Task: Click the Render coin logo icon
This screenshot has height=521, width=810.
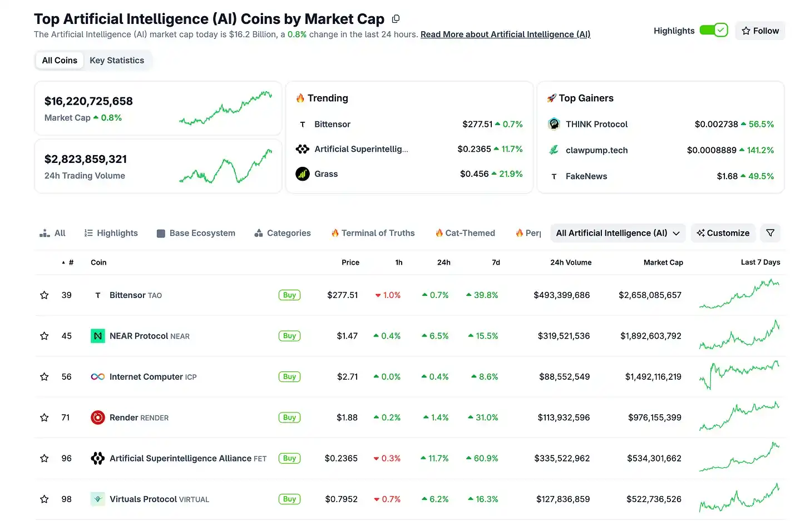Action: pos(98,418)
